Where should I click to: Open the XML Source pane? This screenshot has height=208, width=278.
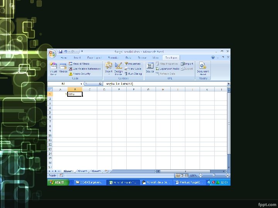pyautogui.click(x=150, y=68)
